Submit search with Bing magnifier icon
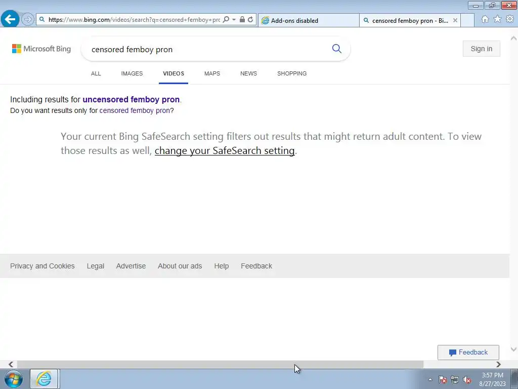 tap(336, 49)
